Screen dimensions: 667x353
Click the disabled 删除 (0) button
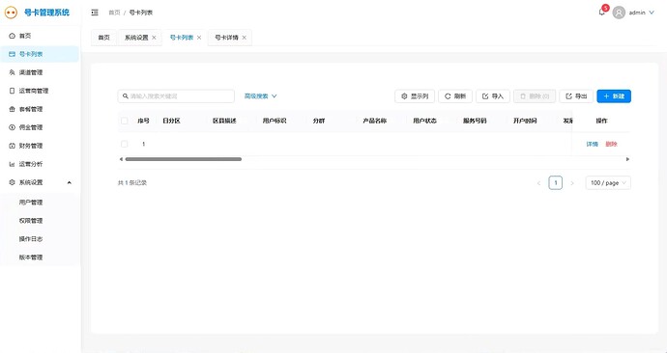535,96
